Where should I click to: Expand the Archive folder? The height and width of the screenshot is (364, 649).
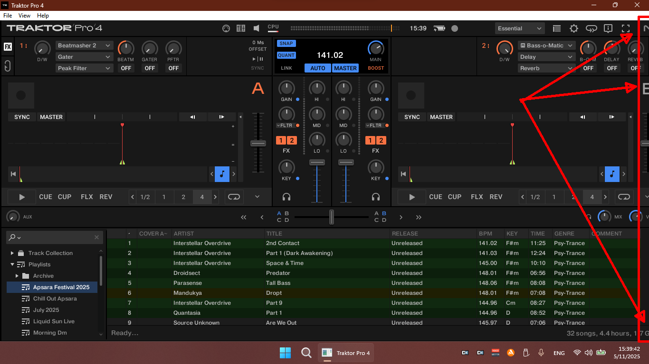tap(17, 276)
